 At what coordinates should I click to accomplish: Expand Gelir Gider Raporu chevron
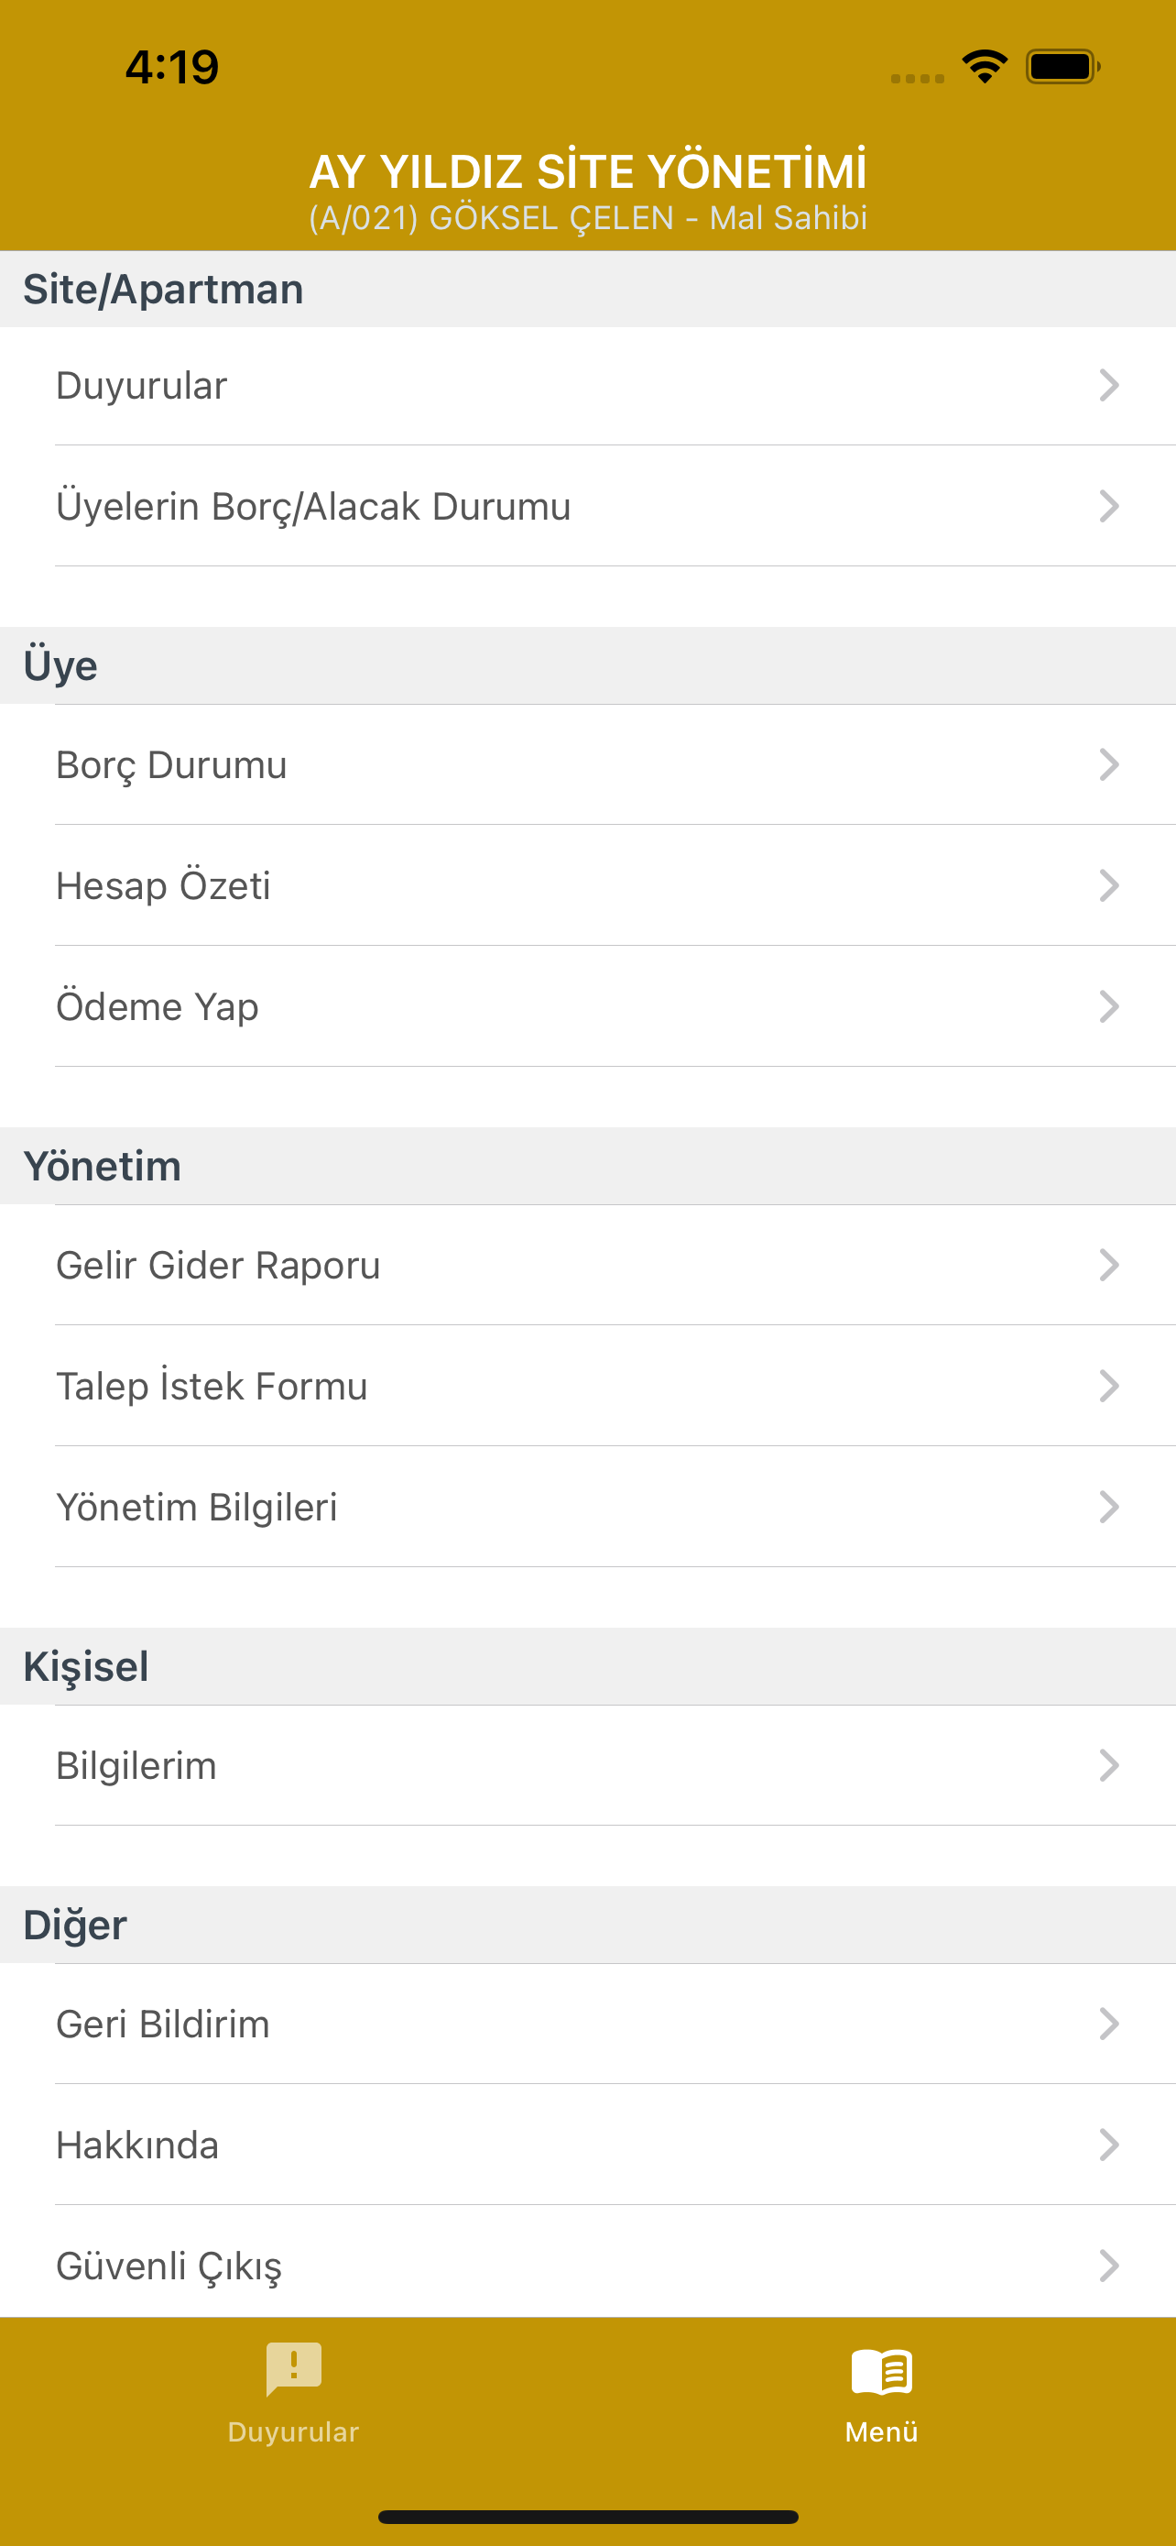coord(1109,1265)
